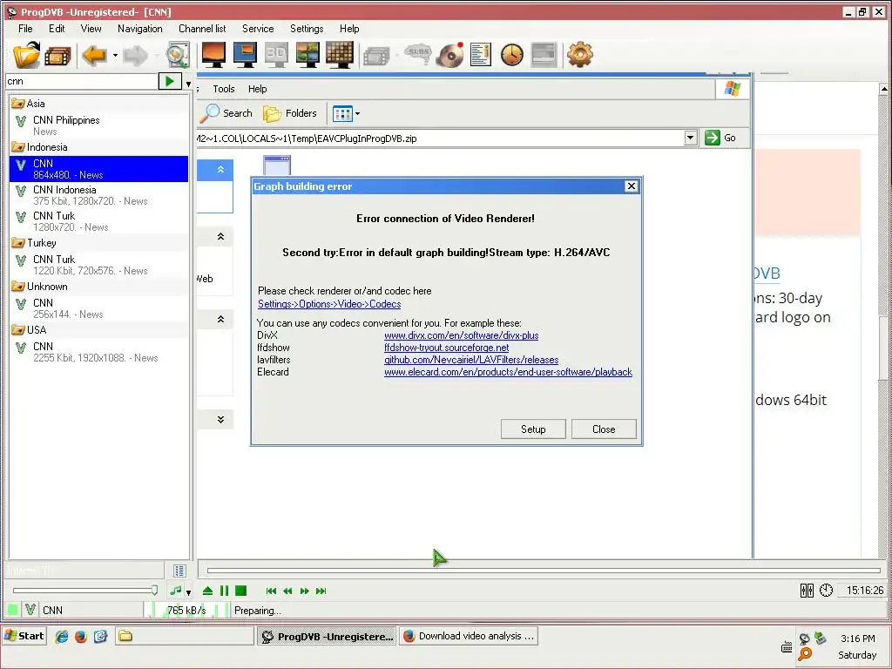Expand the bottom task pane down chevron

(x=220, y=420)
